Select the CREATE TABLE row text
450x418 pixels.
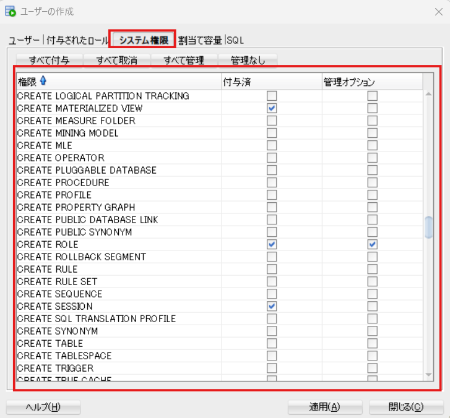[x=50, y=343]
